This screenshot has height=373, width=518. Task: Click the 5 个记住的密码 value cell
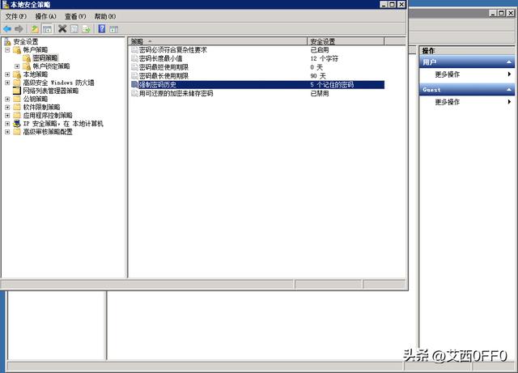(x=332, y=85)
